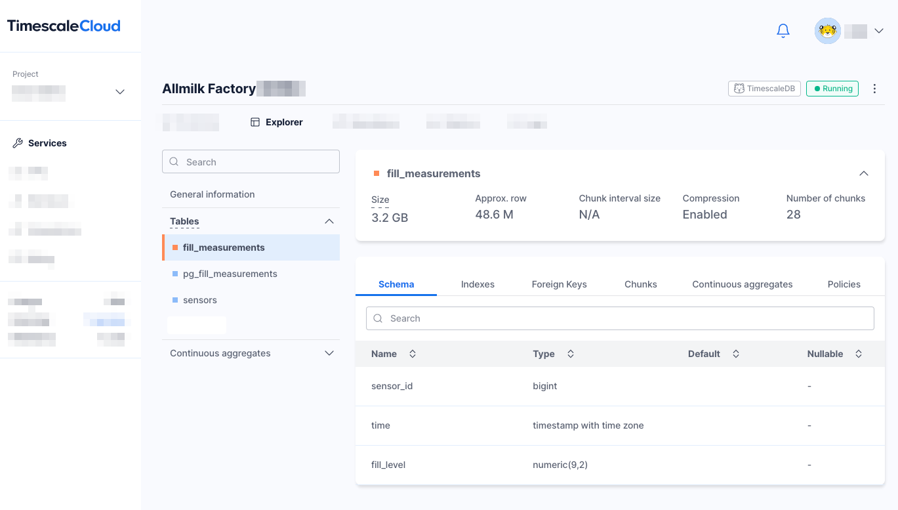Click Compression Enabled value
898x510 pixels.
point(704,215)
